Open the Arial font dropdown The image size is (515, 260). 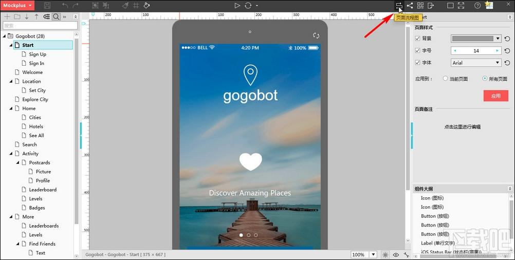(x=476, y=63)
